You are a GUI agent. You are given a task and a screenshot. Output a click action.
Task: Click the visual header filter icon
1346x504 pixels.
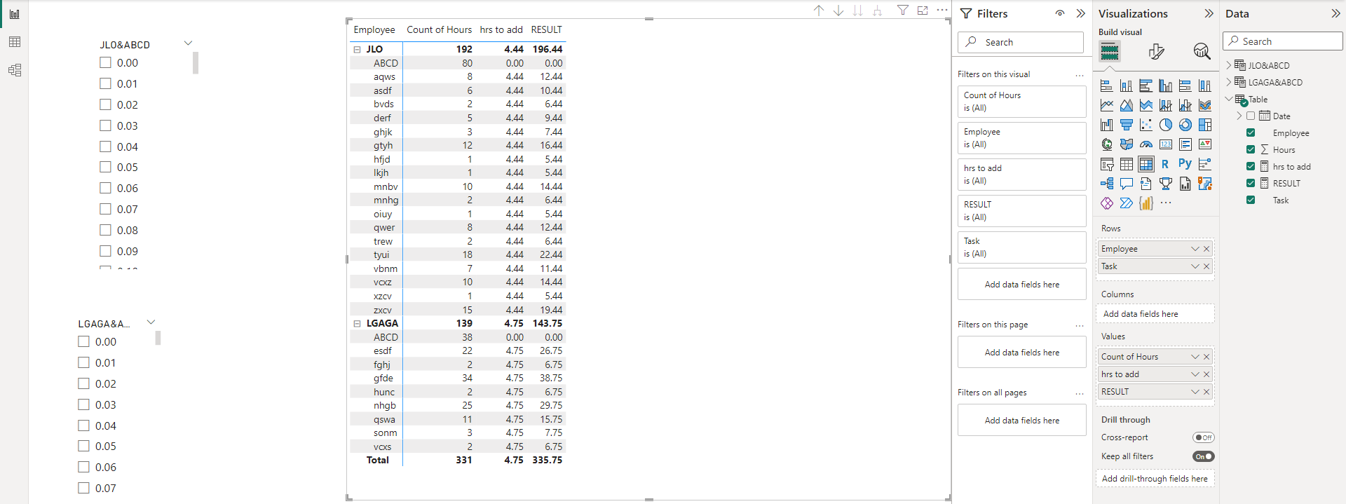[903, 11]
